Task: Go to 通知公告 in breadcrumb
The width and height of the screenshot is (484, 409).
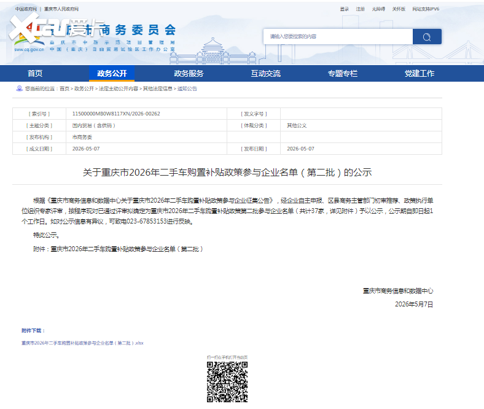Action: [187, 88]
